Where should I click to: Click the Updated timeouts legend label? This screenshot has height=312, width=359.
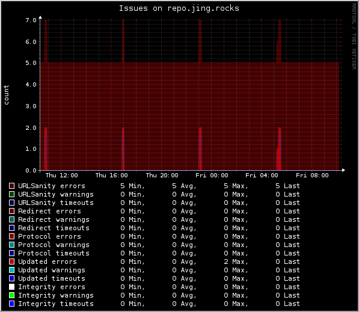point(52,278)
